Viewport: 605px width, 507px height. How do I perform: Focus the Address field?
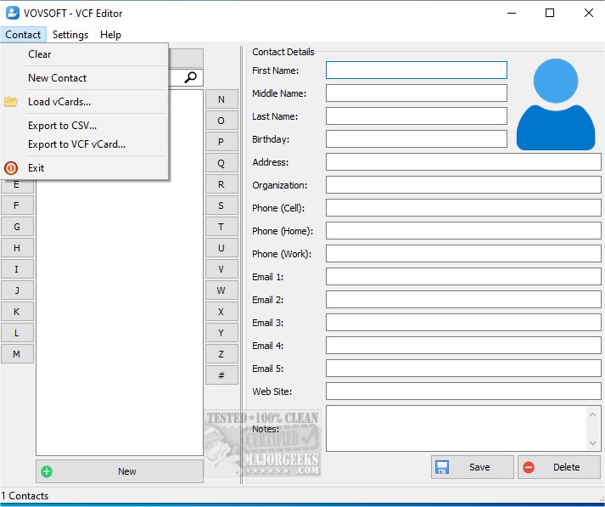(463, 162)
